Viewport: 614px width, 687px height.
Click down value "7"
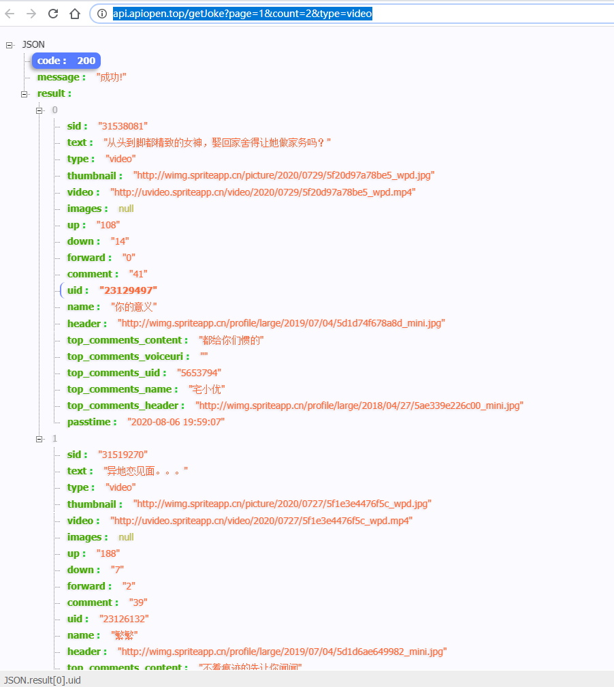click(117, 570)
